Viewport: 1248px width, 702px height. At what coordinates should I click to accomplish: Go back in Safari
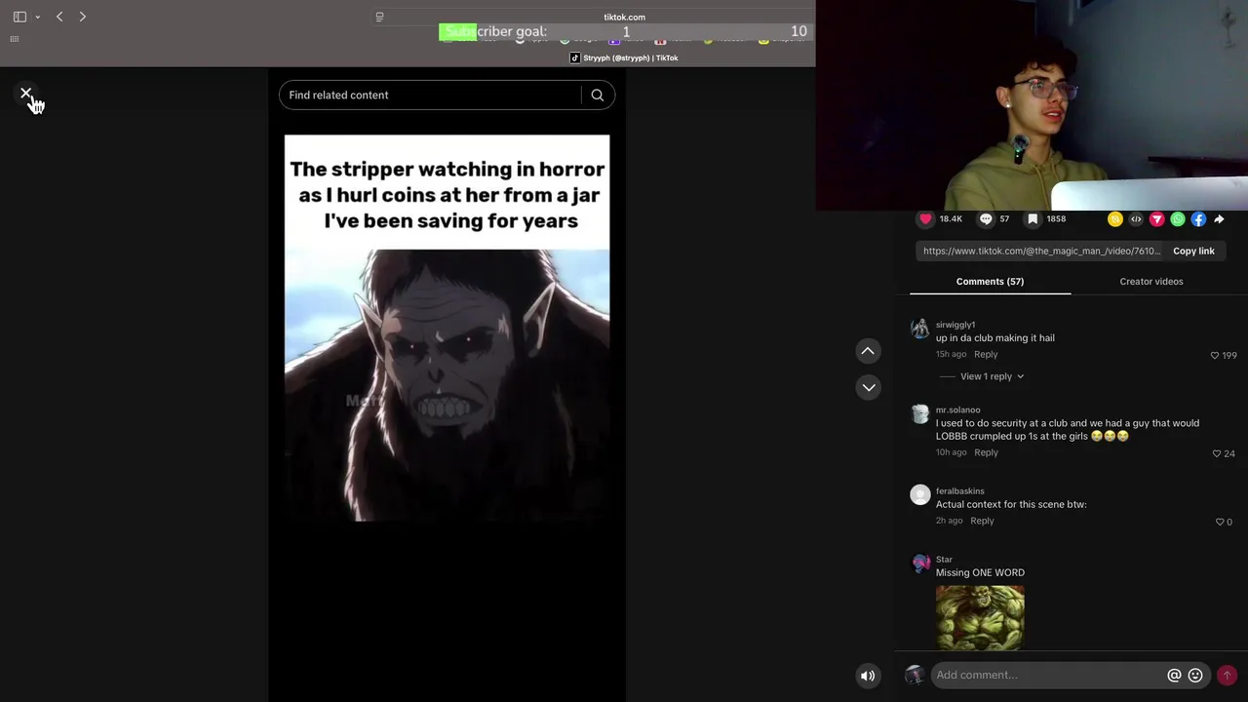[59, 17]
